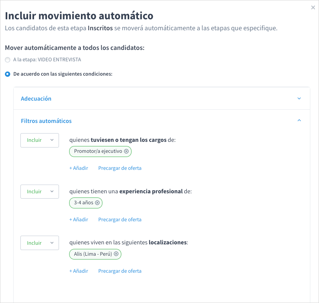Click "Precargar de oferta" under localizaciones
The image size is (319, 303).
pyautogui.click(x=119, y=271)
